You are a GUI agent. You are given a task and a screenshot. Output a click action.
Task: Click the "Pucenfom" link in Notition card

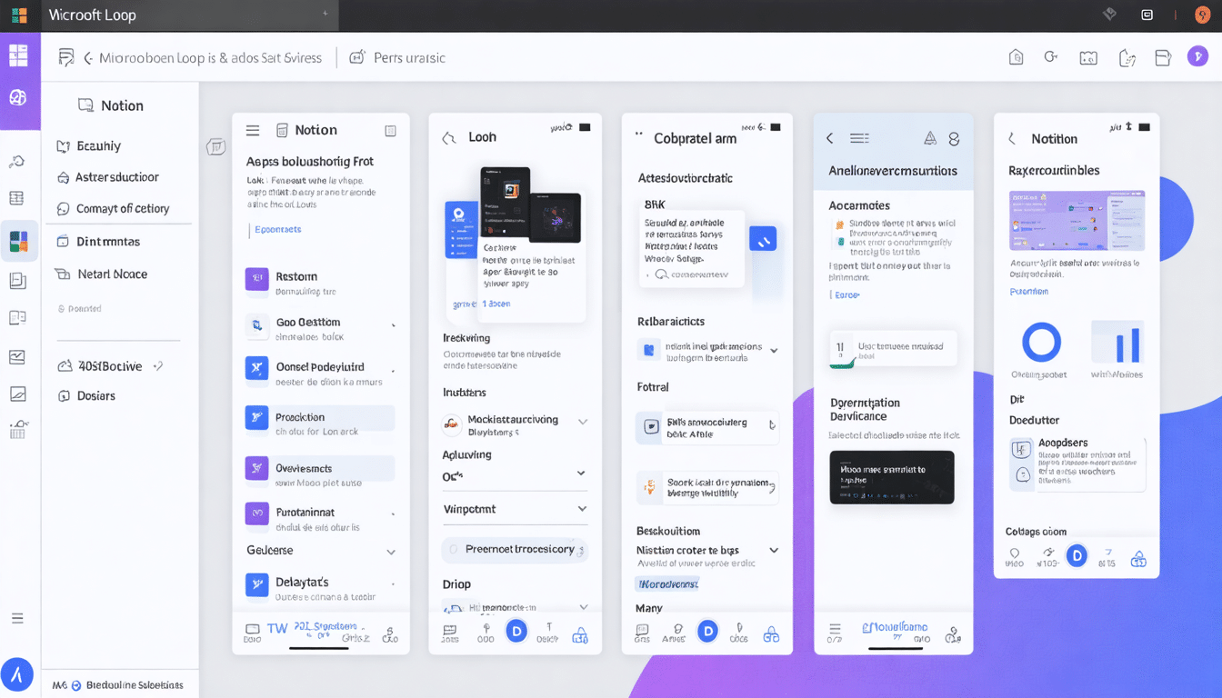pyautogui.click(x=1028, y=292)
